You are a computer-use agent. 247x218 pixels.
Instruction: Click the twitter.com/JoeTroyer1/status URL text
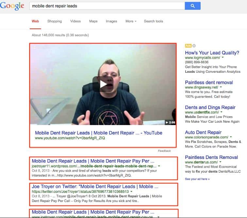coord(80,192)
